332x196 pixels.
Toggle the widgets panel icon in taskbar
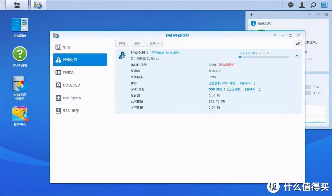coord(324,5)
